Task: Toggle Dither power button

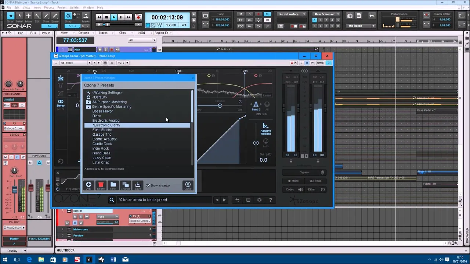Action: click(x=323, y=190)
